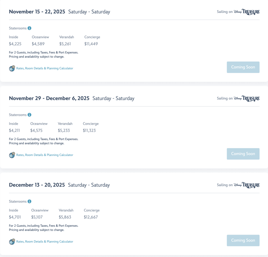The height and width of the screenshot is (257, 268).
Task: Choose the $5,233 Verandah price
Action: point(64,130)
